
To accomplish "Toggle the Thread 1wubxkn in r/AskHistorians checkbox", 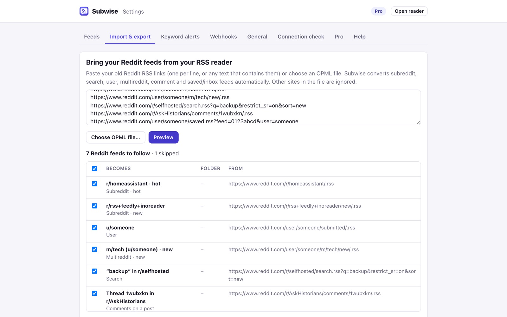I will click(x=94, y=294).
